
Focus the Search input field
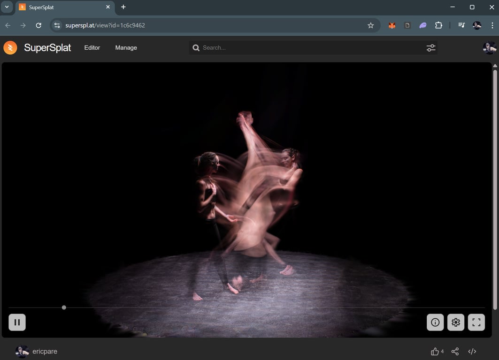click(310, 48)
